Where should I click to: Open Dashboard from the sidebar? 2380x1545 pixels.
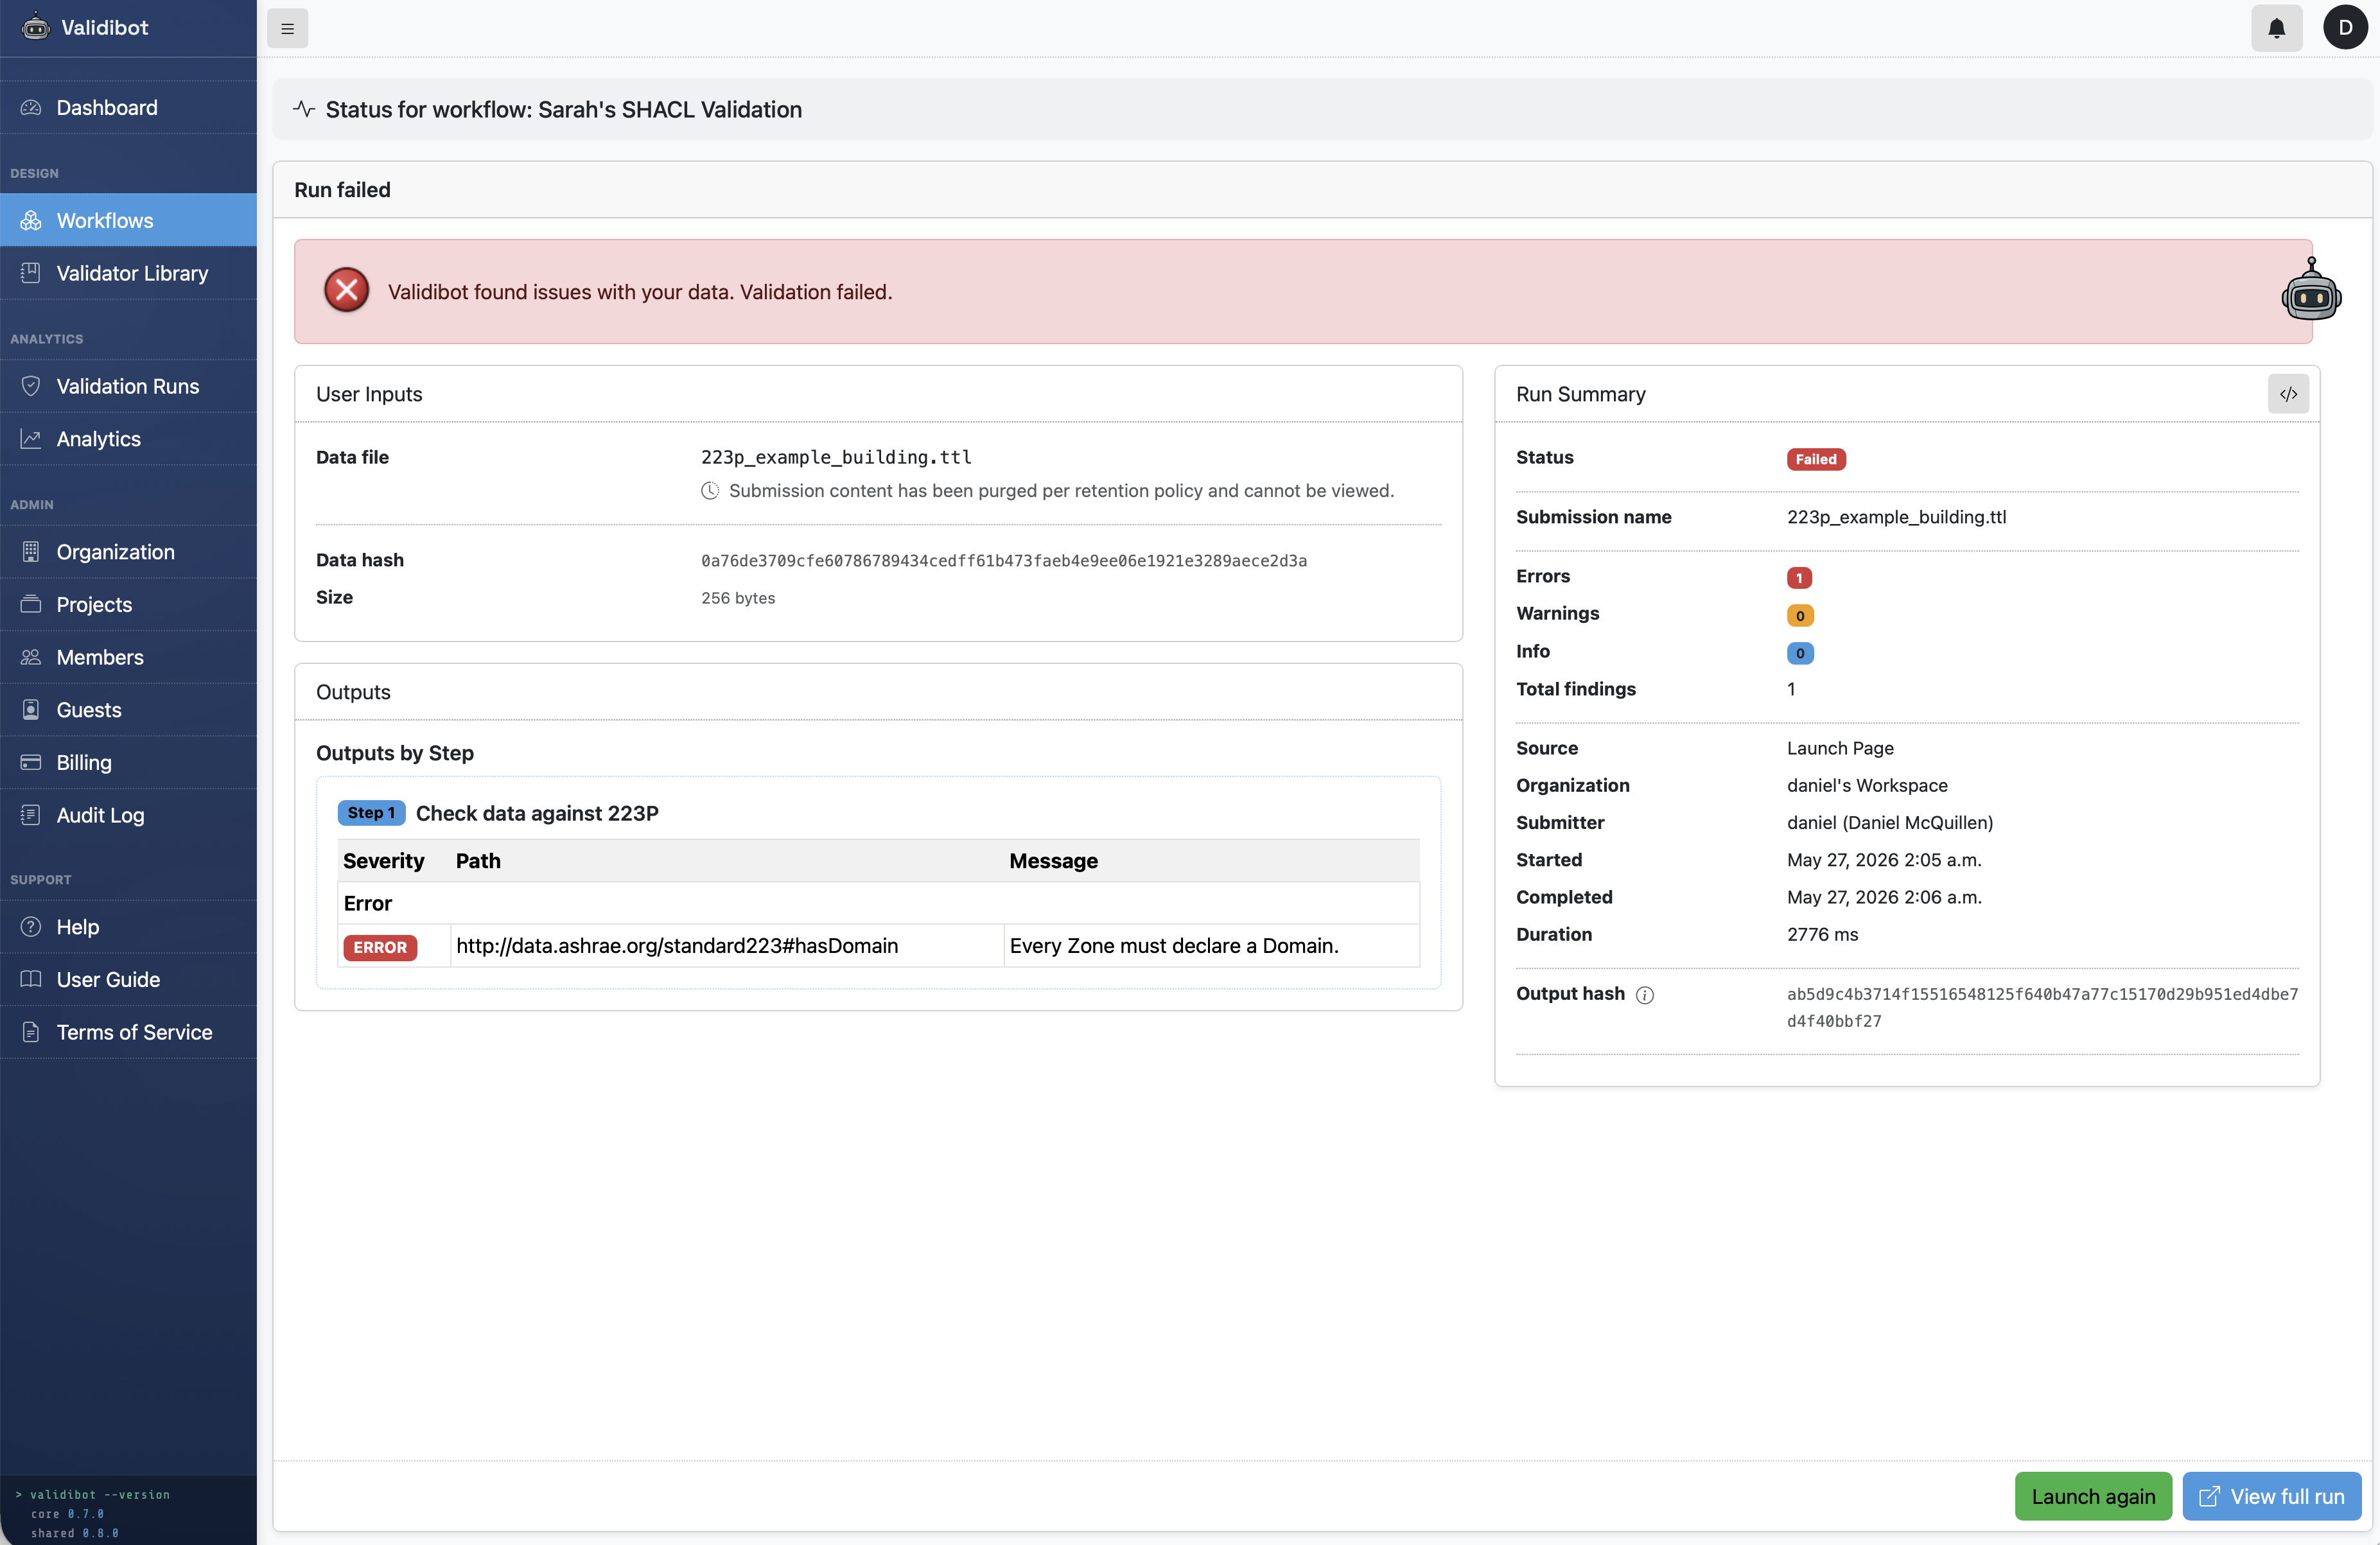click(x=128, y=107)
